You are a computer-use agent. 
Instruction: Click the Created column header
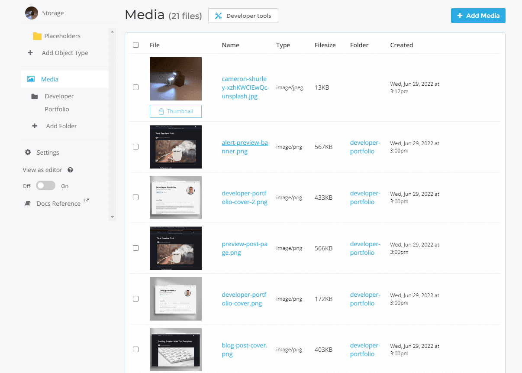[x=402, y=45]
